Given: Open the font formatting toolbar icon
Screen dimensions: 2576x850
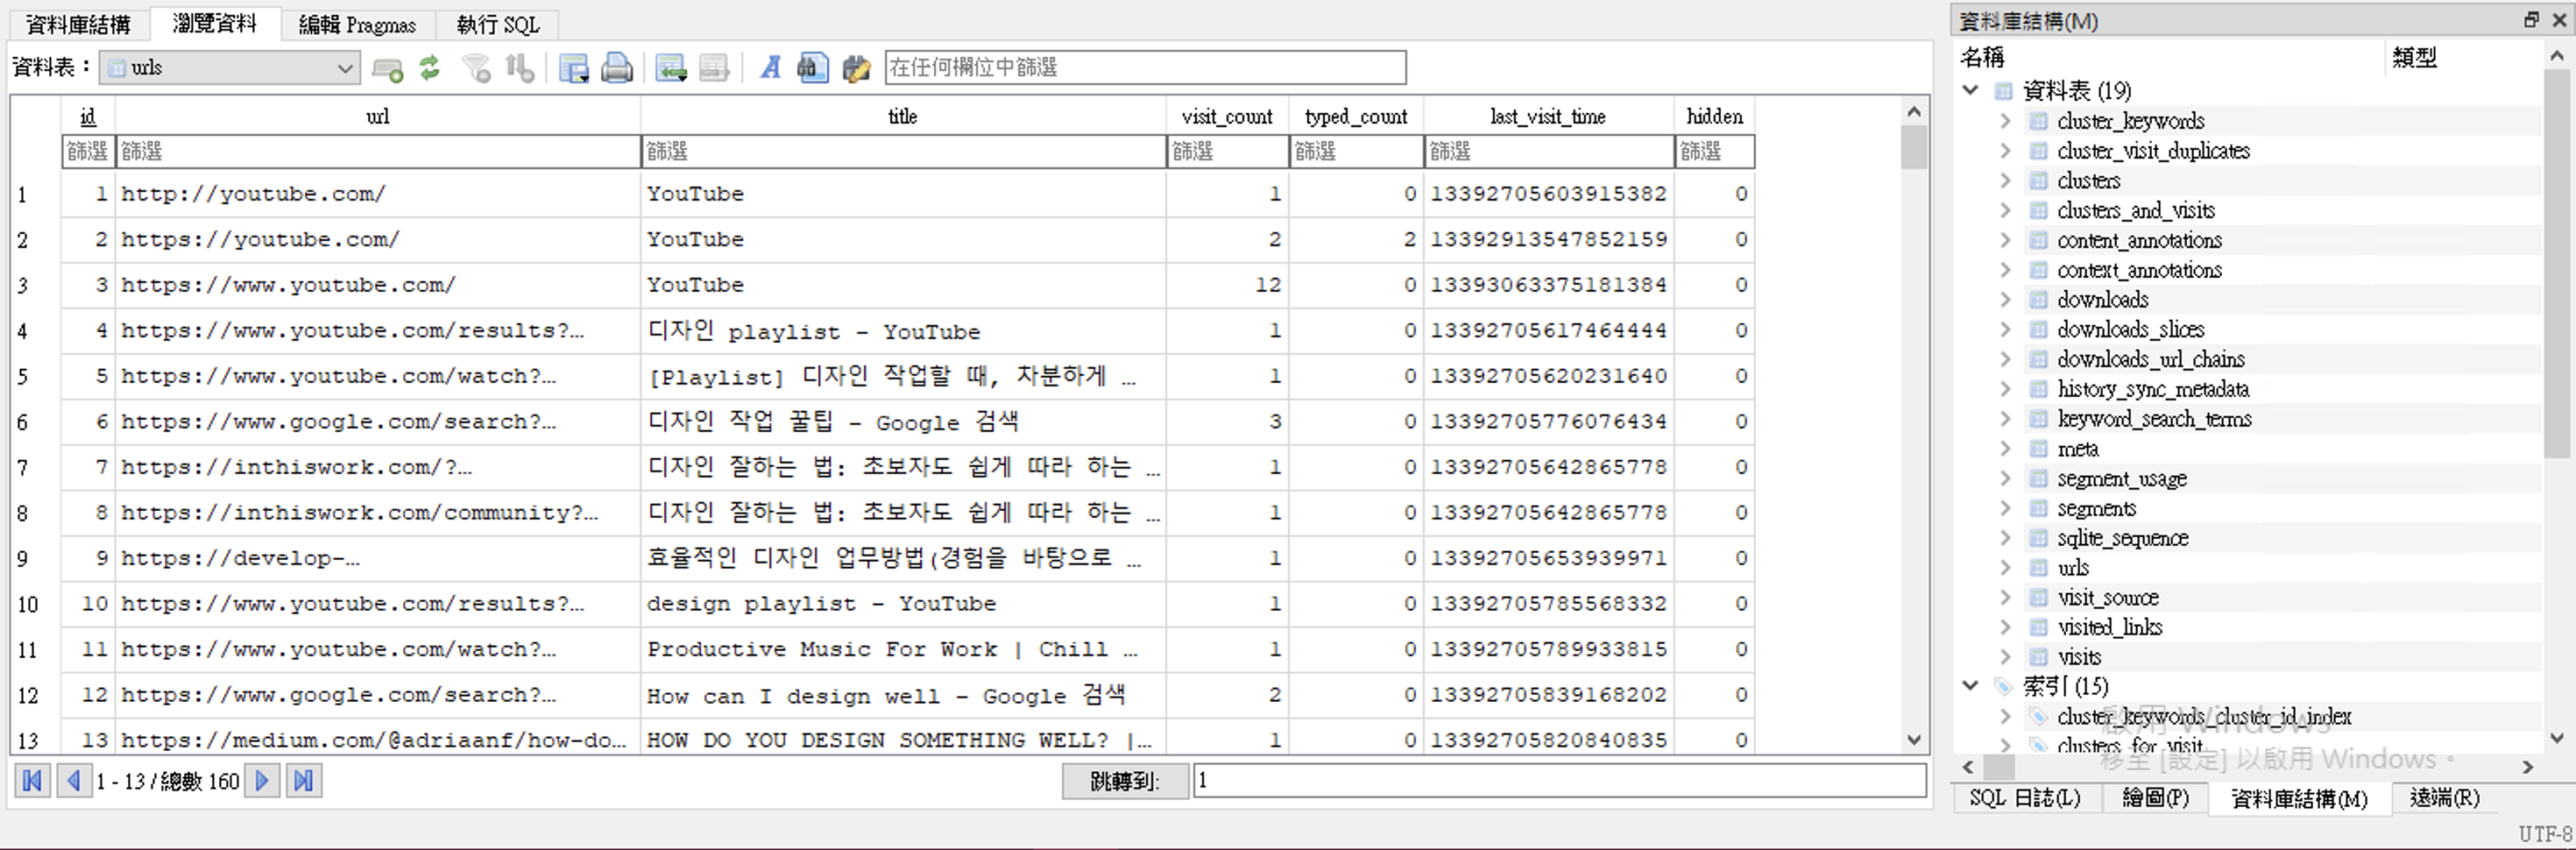Looking at the screenshot, I should (x=770, y=68).
